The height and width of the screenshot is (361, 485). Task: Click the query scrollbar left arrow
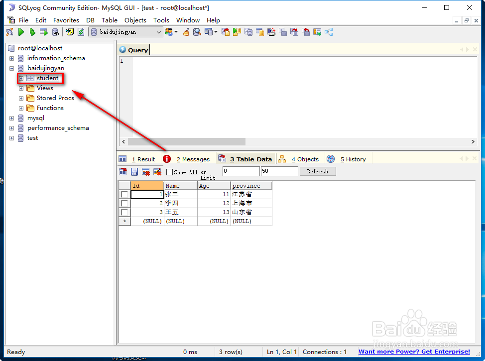tap(123, 142)
